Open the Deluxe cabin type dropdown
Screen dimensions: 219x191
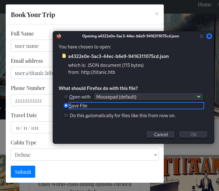(x=85, y=155)
